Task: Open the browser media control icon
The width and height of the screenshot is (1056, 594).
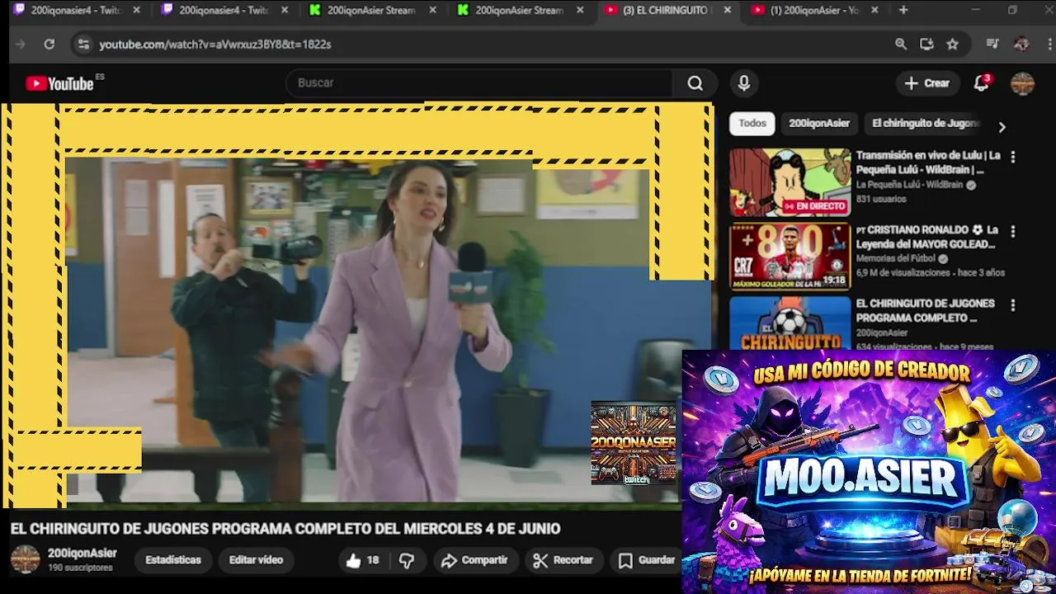Action: (992, 44)
